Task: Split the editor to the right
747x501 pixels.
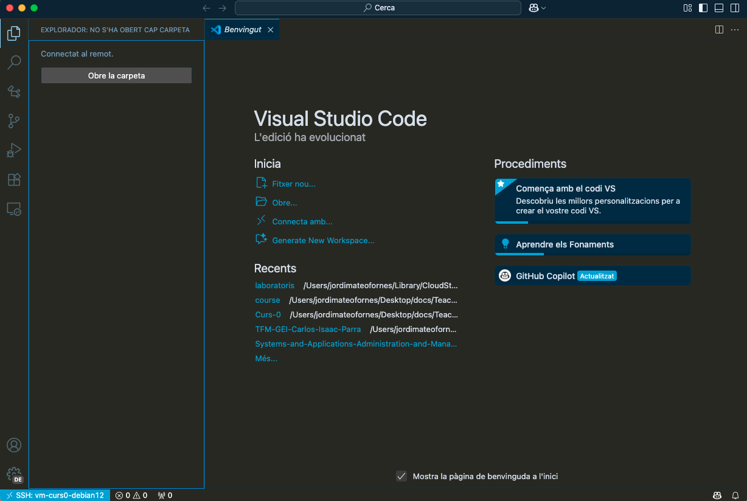Action: [719, 30]
